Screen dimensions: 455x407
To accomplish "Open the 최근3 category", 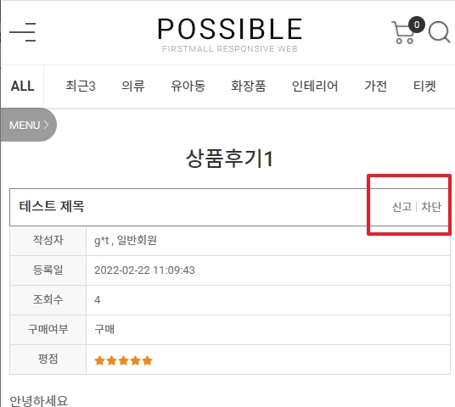I will point(81,86).
